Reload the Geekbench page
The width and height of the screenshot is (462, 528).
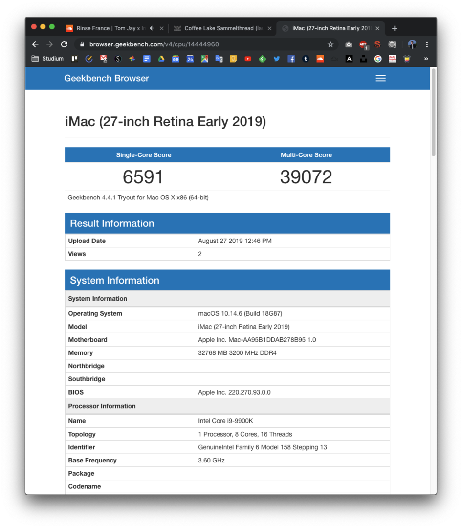pos(65,44)
